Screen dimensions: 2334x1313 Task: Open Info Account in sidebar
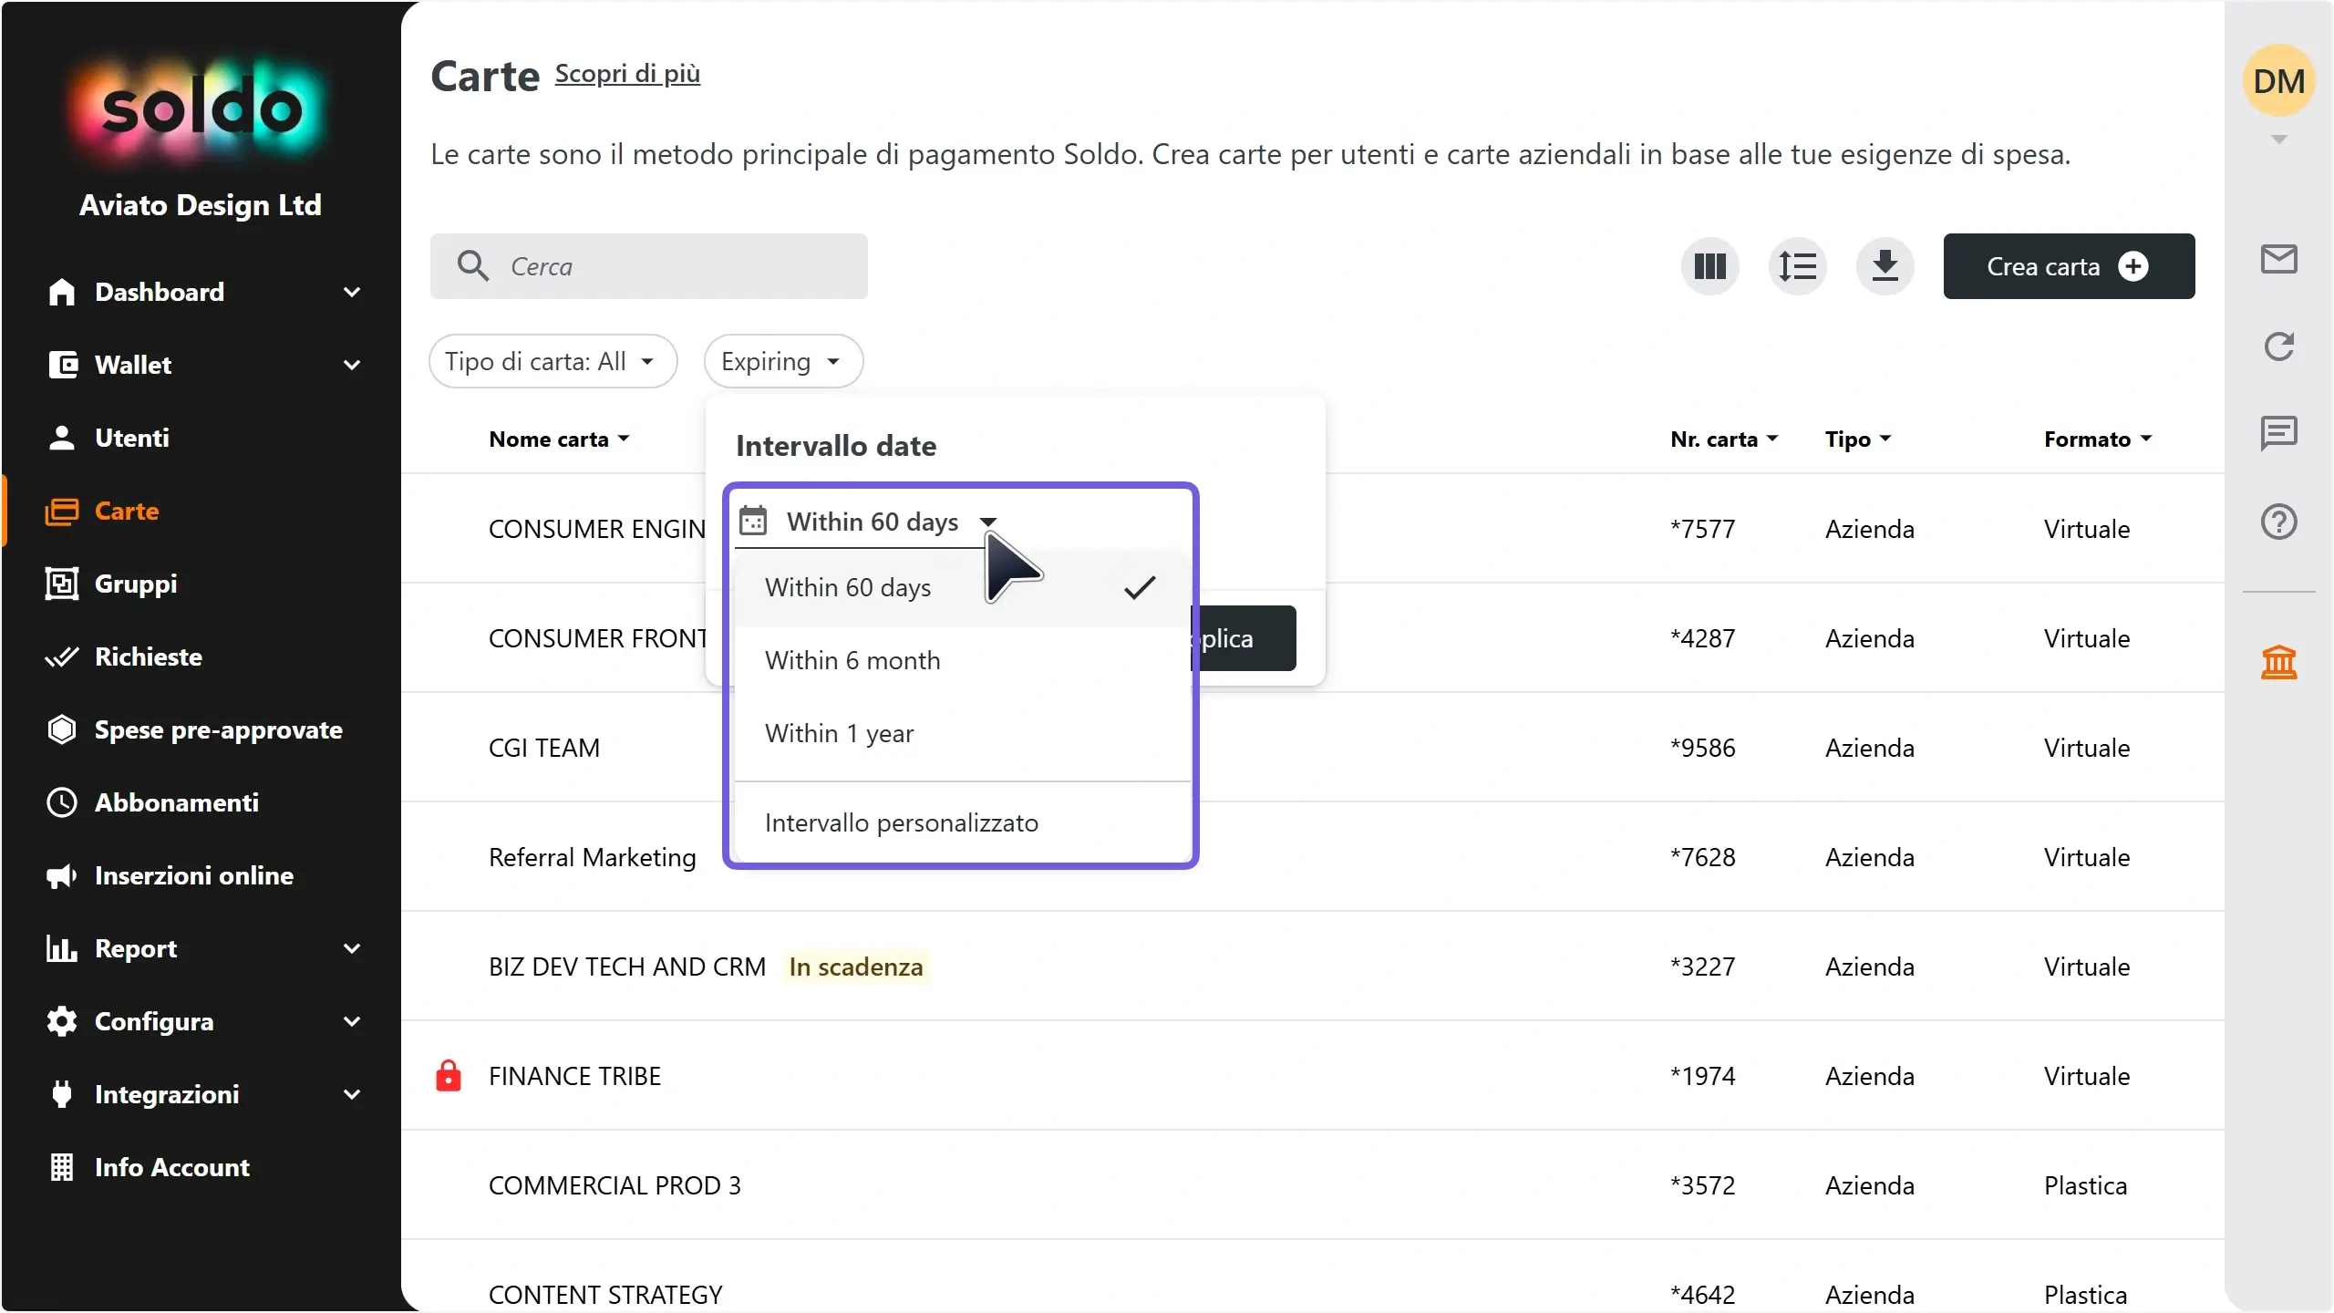[172, 1167]
